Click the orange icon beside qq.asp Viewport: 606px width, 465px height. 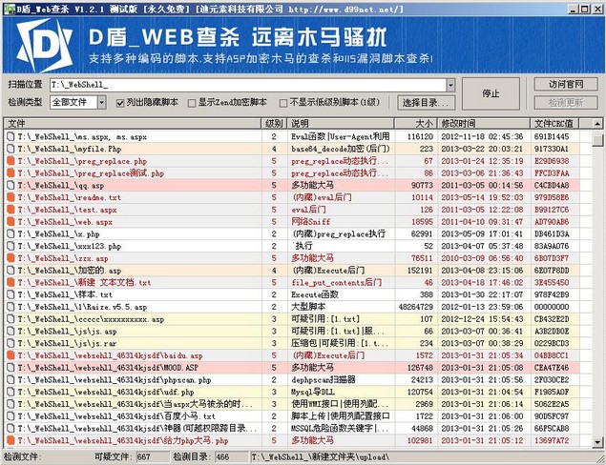(x=11, y=185)
